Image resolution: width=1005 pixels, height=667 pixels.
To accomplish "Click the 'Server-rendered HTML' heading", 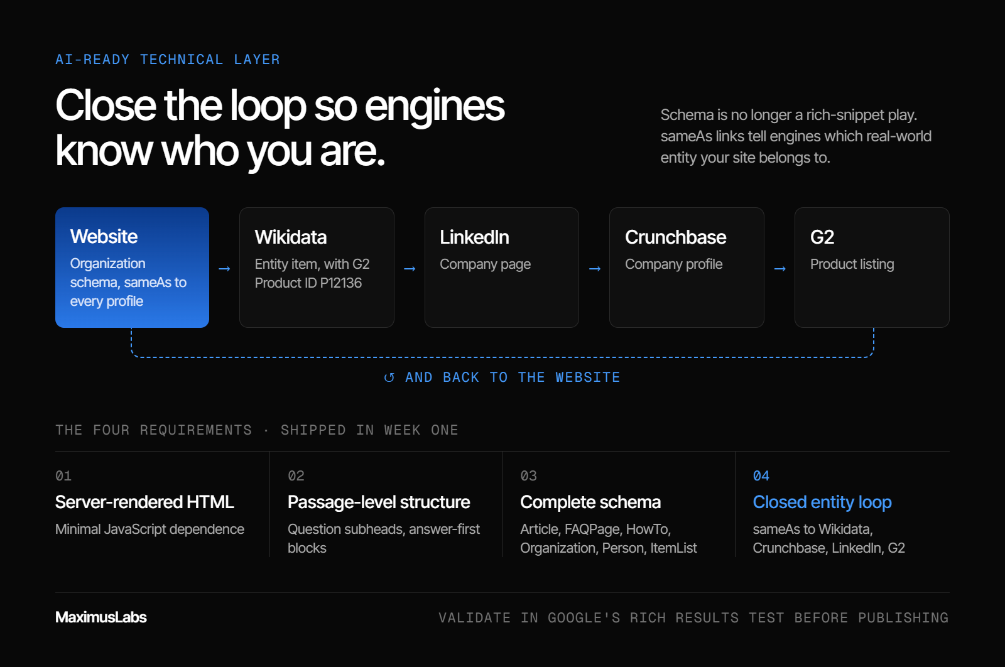I will [x=144, y=502].
